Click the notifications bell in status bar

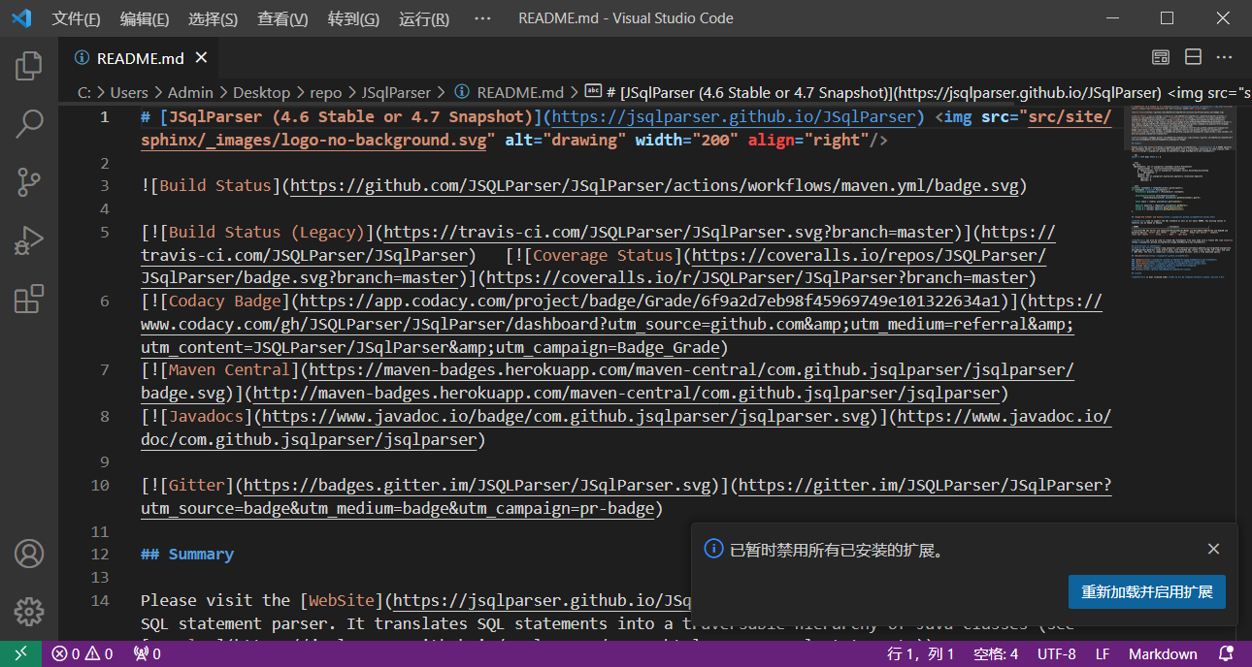point(1224,653)
